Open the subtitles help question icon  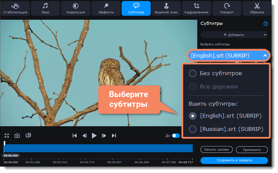pyautogui.click(x=266, y=24)
